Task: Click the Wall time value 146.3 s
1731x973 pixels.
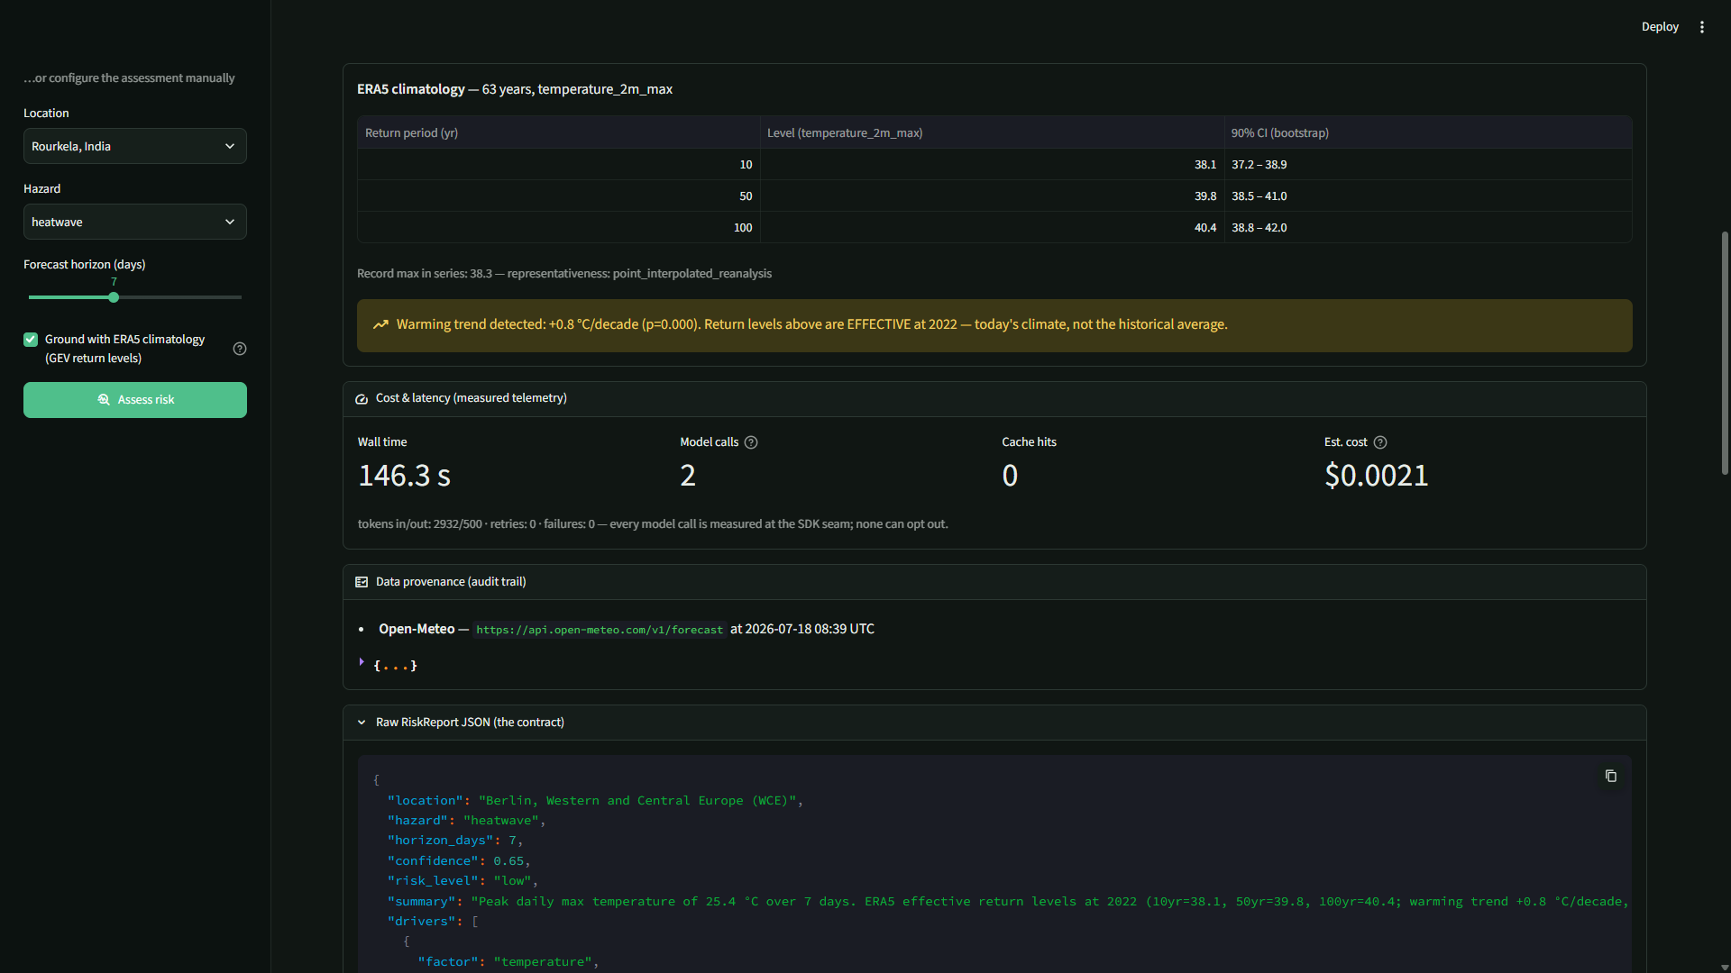Action: pyautogui.click(x=404, y=476)
